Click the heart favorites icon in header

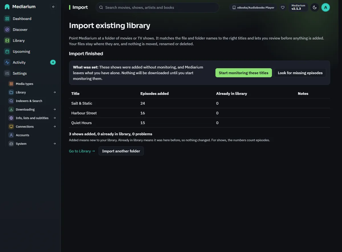[283, 7]
